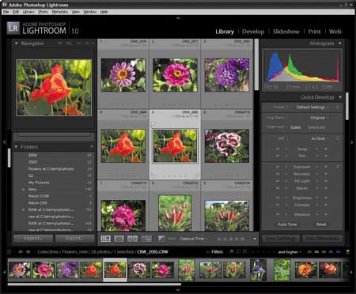Viewport: 356px width, 294px height.
Task: Hide the left panel group edge arrow
Action: (4, 142)
